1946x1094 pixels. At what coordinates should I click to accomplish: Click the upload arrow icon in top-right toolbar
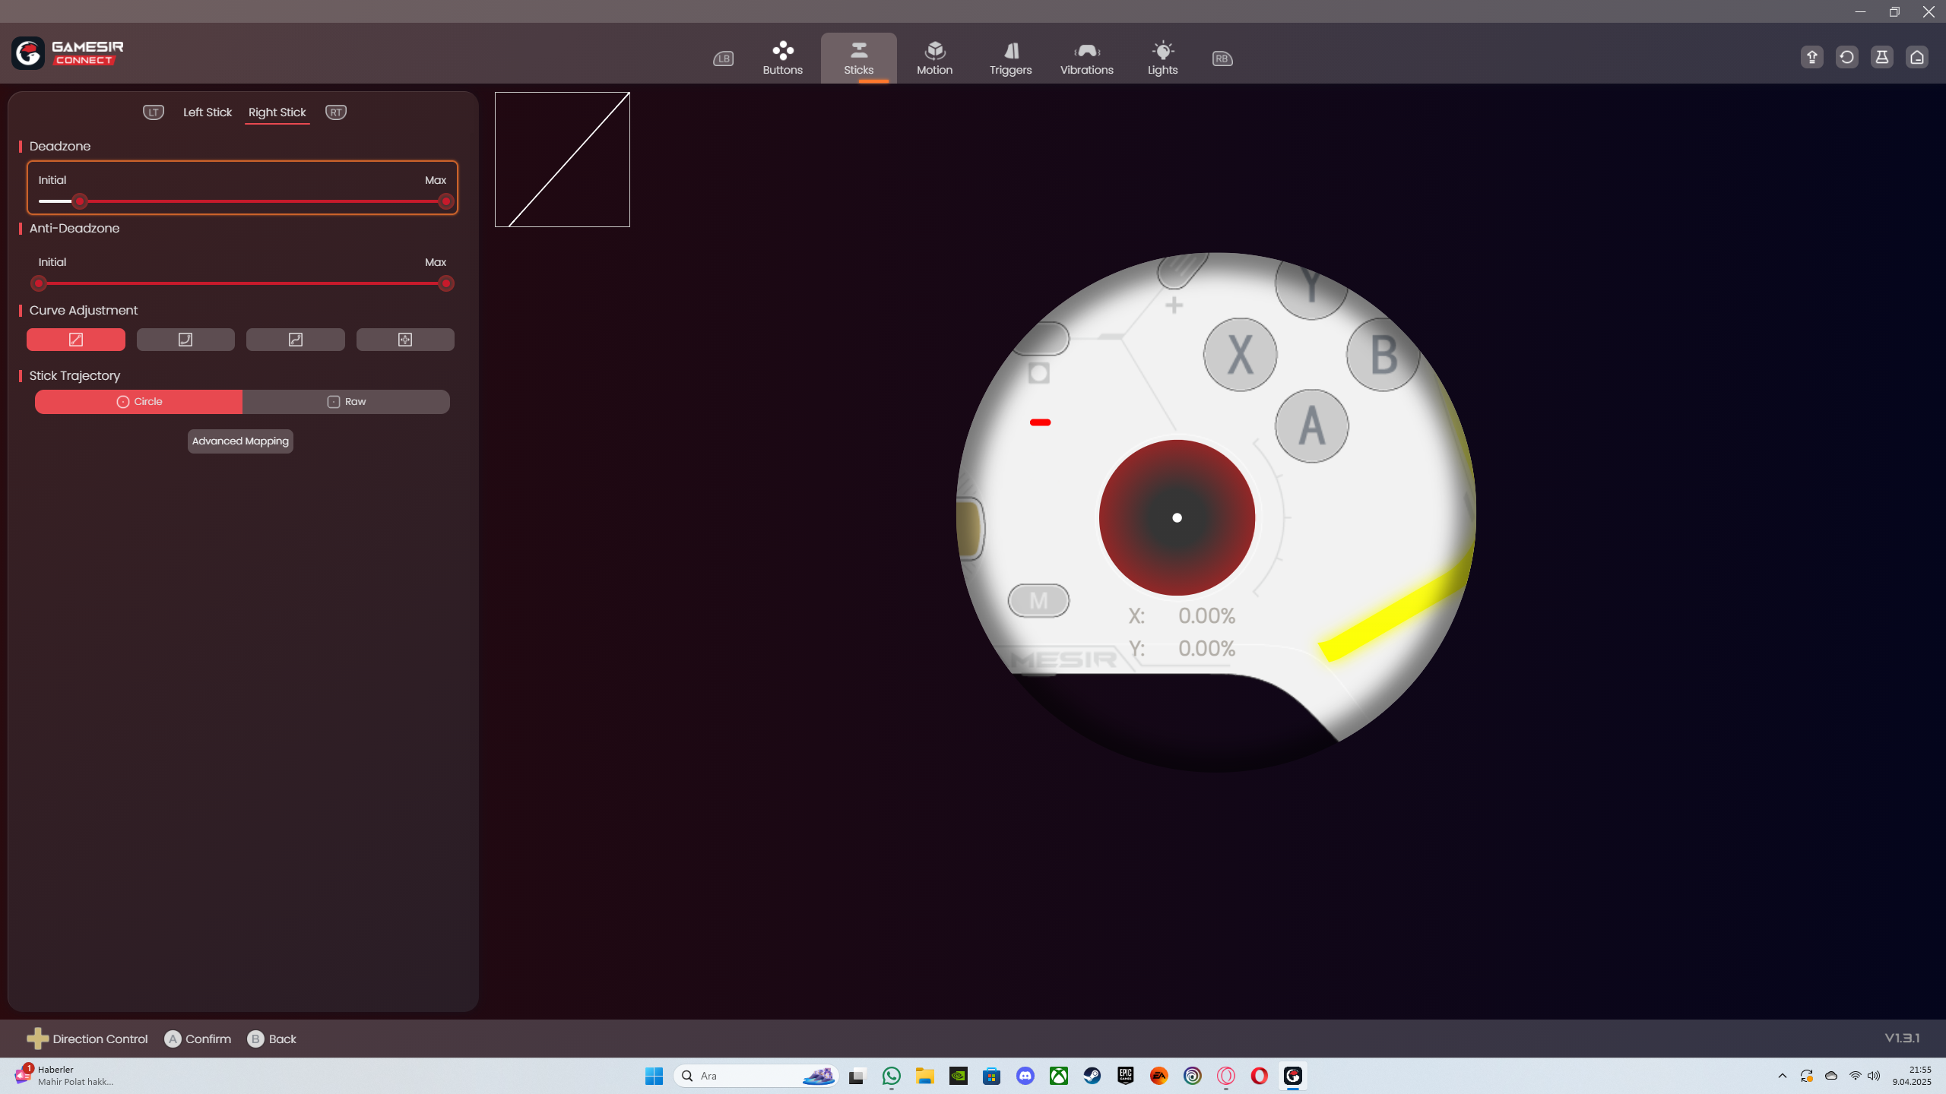pyautogui.click(x=1812, y=57)
